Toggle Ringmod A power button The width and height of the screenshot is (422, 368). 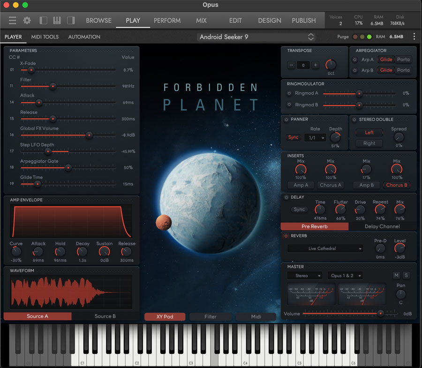pyautogui.click(x=289, y=93)
